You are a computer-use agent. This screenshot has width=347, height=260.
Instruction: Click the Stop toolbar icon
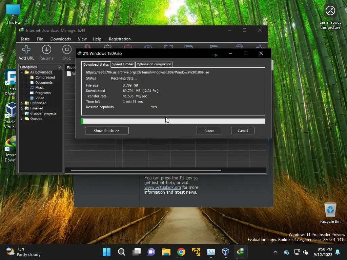click(67, 52)
